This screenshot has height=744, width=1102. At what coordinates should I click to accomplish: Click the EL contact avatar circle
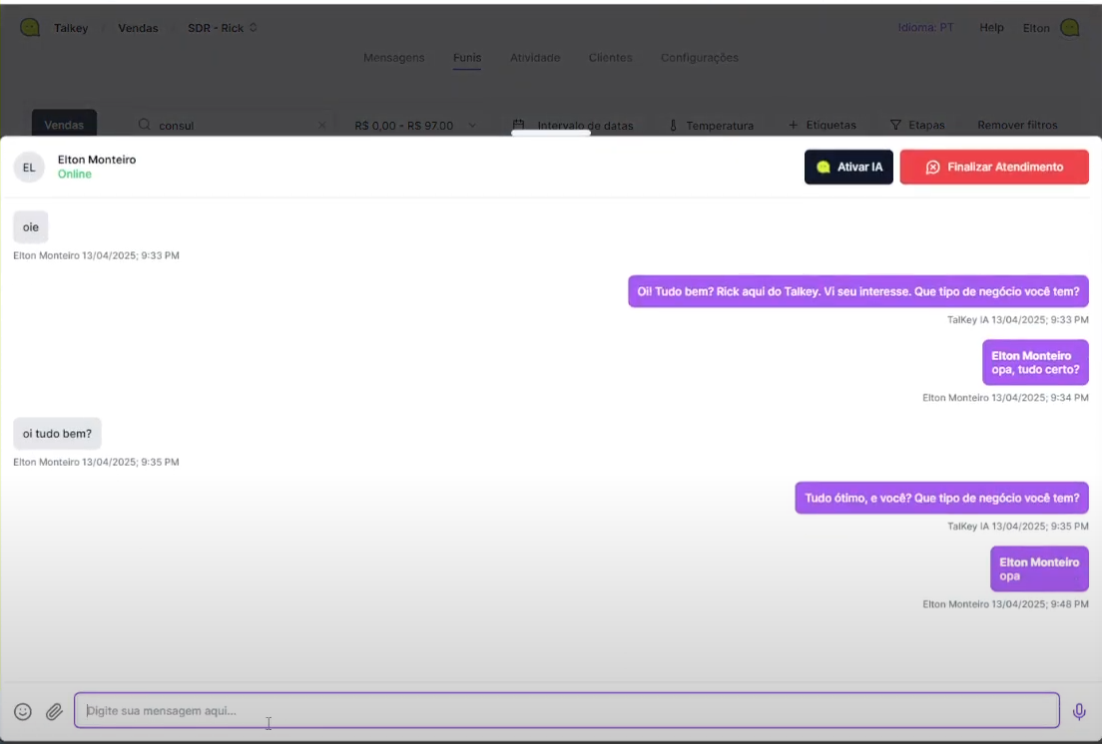29,168
